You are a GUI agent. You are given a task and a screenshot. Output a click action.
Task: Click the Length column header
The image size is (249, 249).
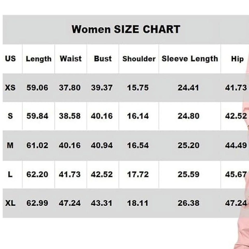tap(38, 59)
